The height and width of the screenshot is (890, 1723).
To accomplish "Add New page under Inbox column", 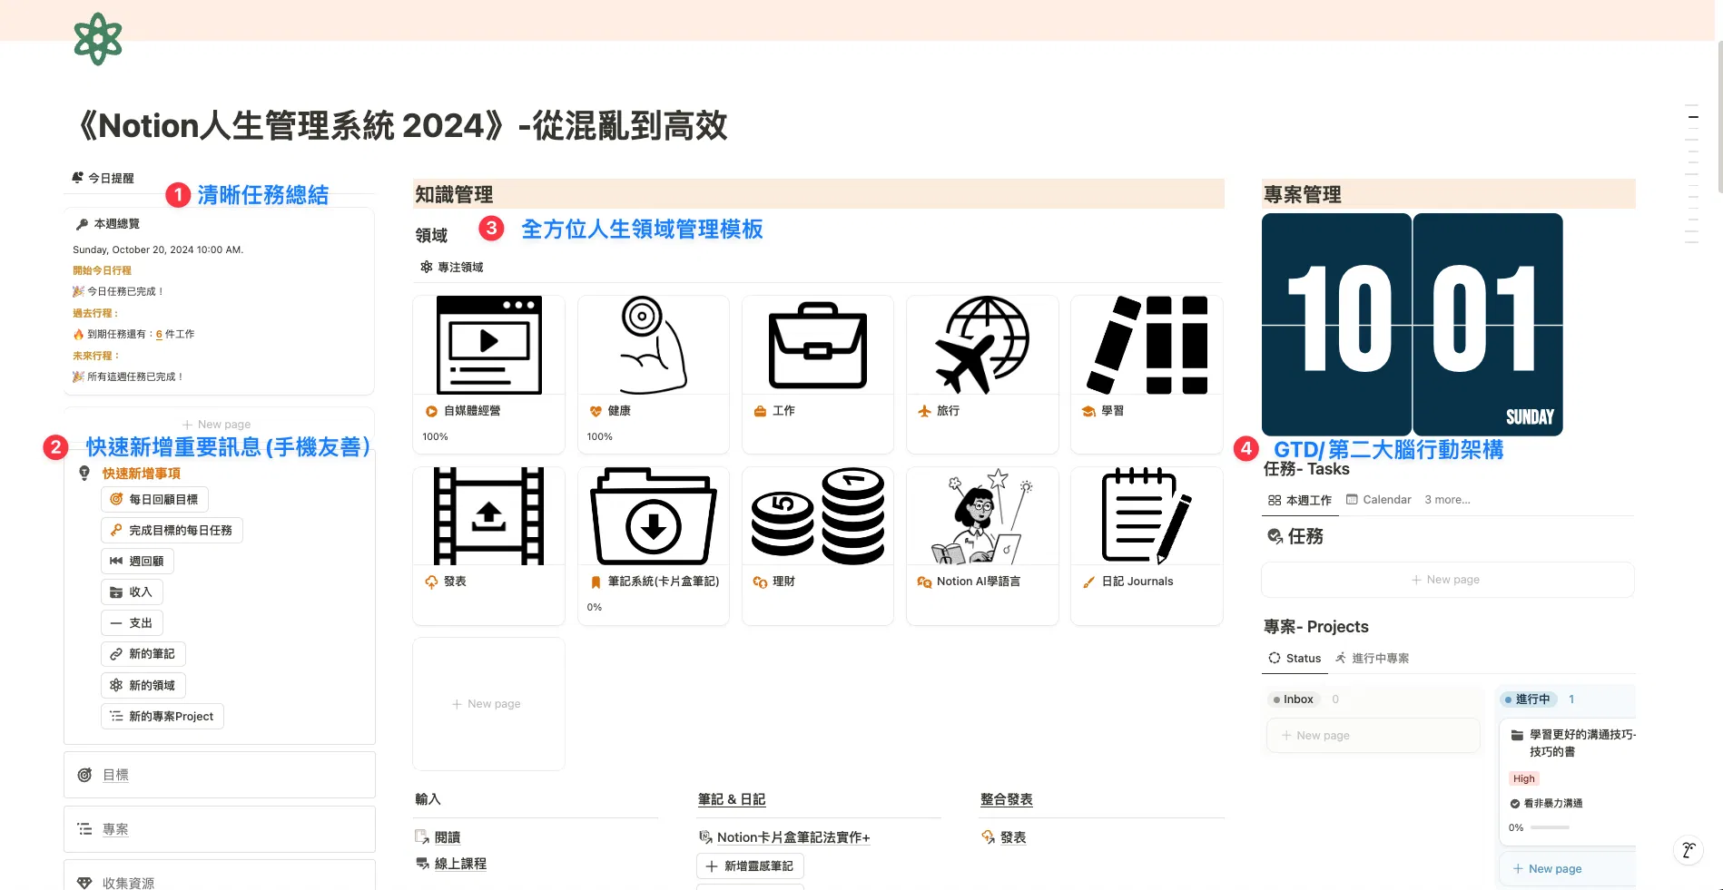I will click(1373, 736).
